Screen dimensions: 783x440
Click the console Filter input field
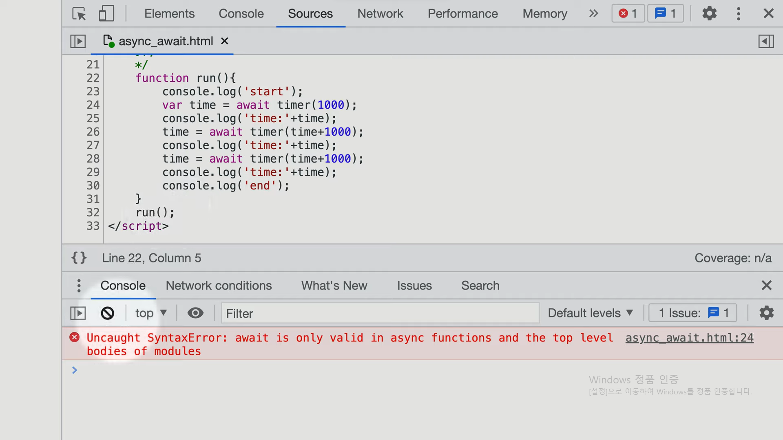[x=380, y=313]
